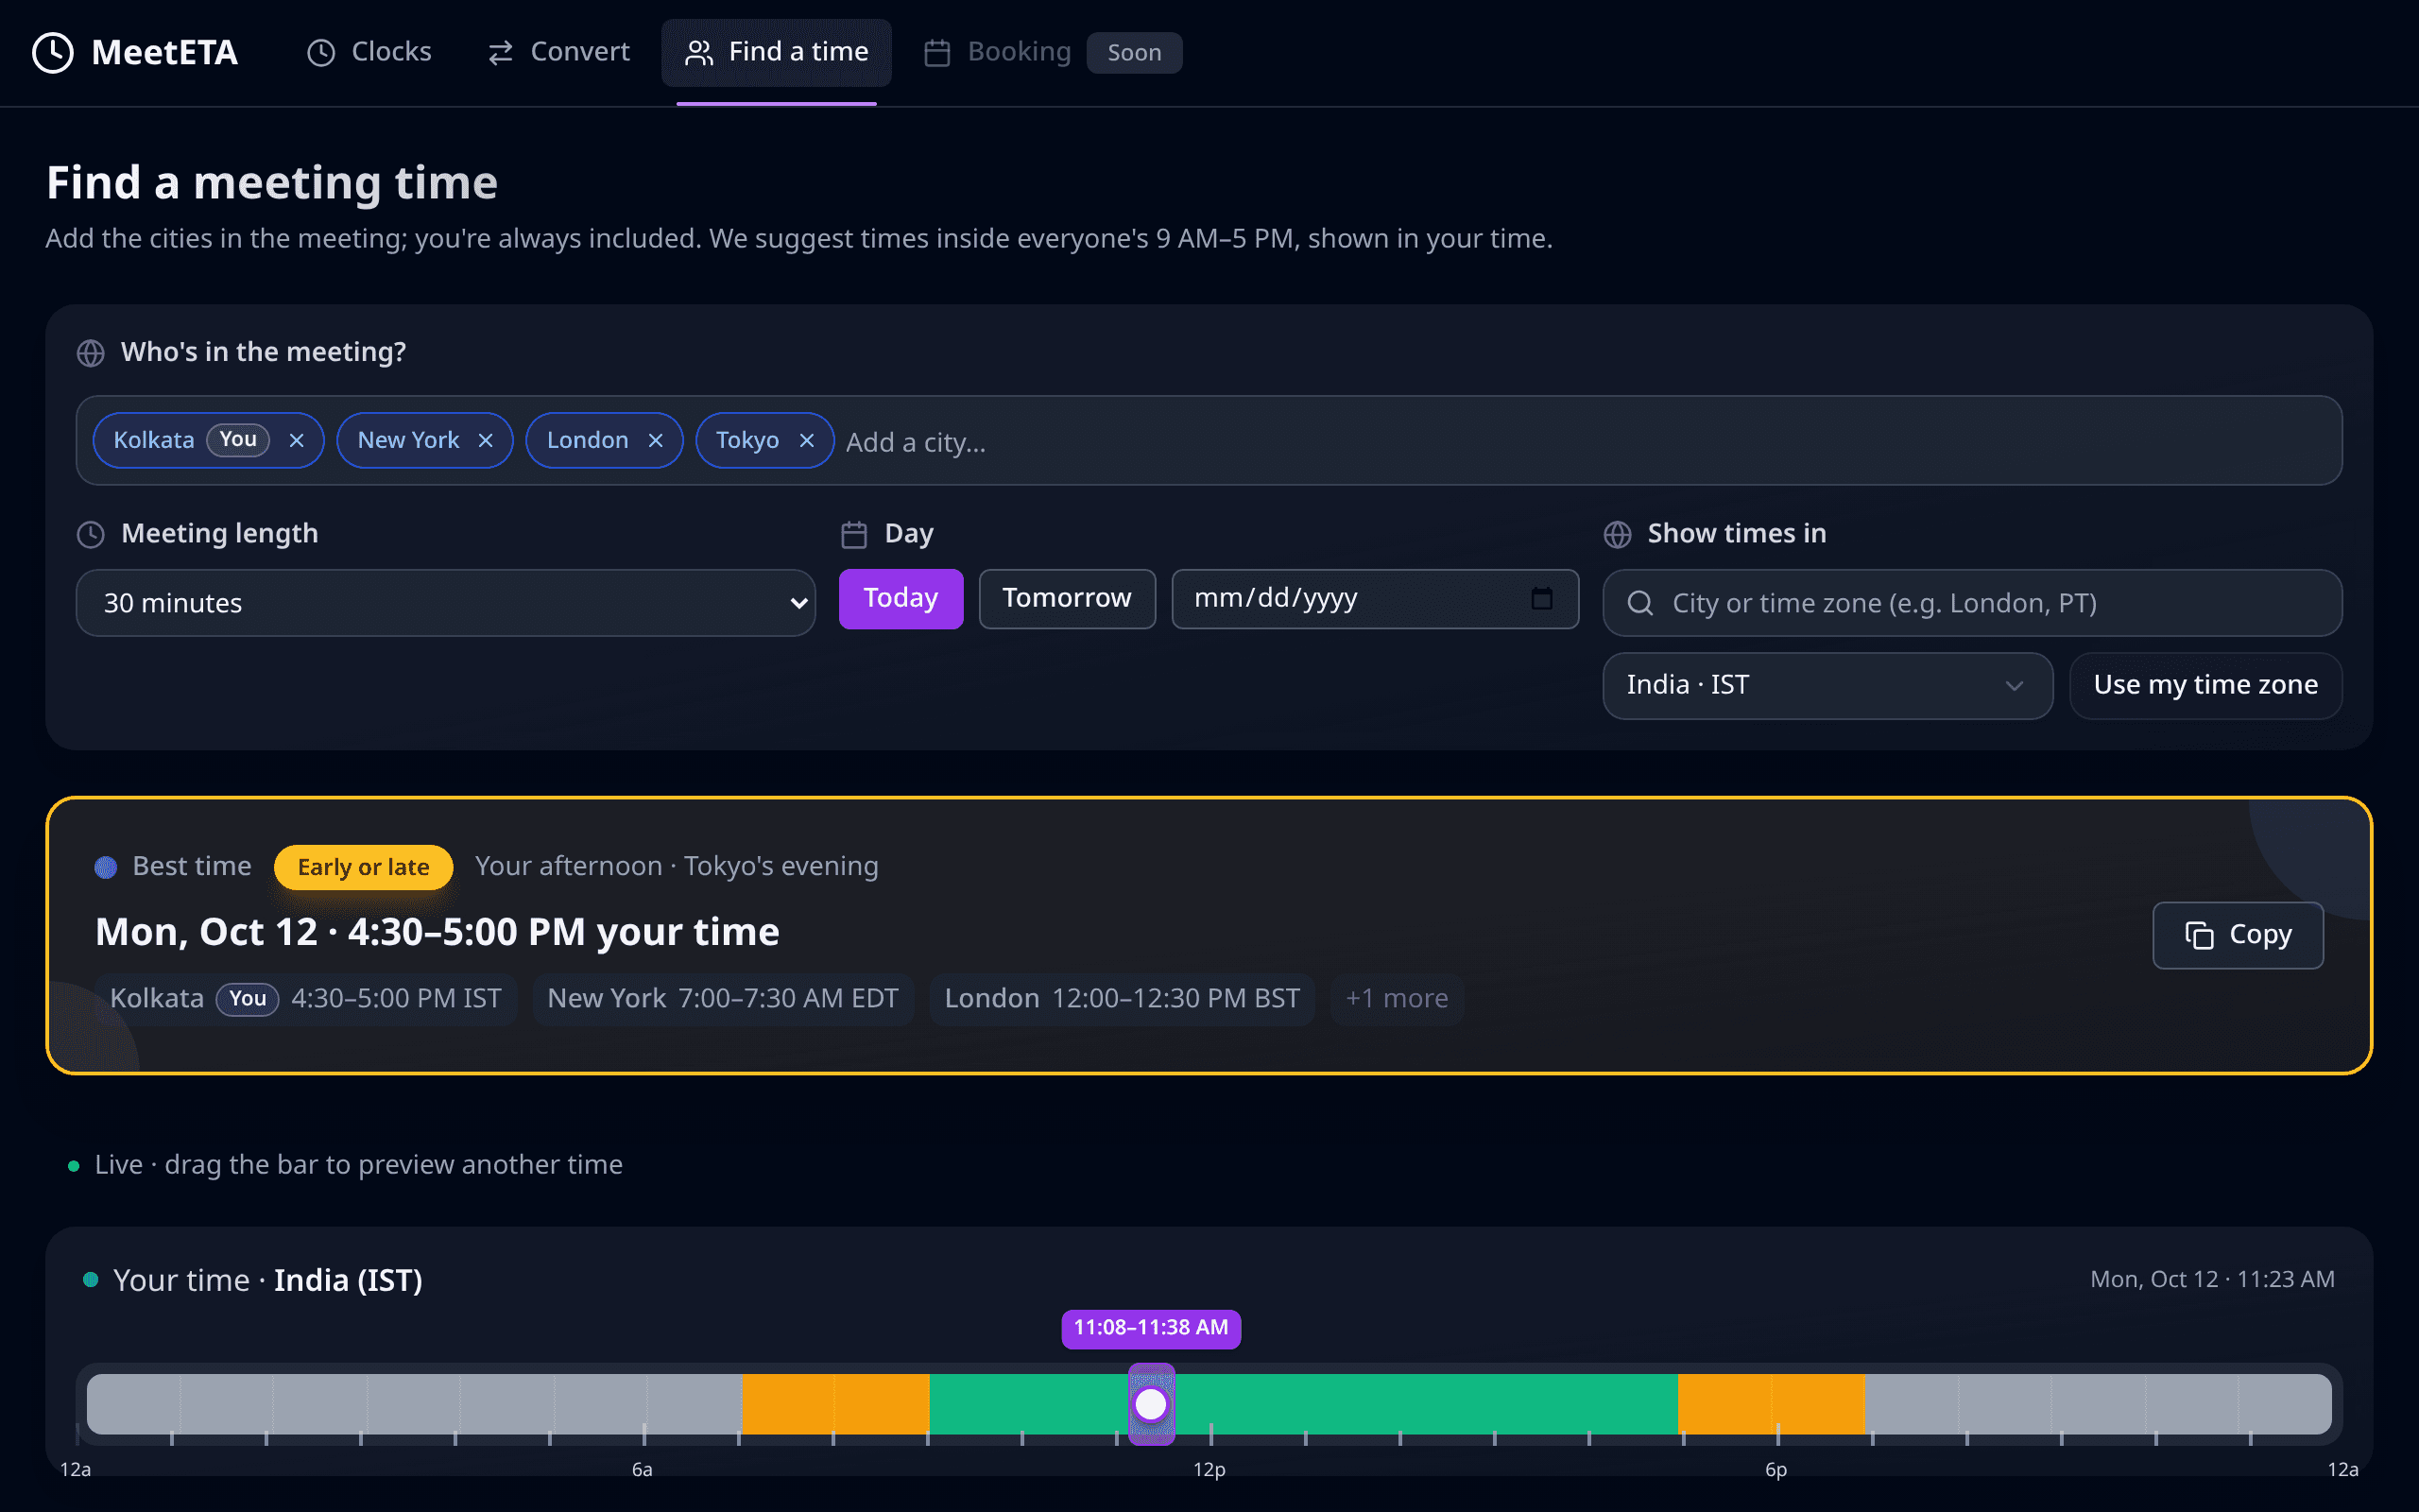Select the Find a time tab
Image resolution: width=2419 pixels, height=1512 pixels.
[x=777, y=52]
